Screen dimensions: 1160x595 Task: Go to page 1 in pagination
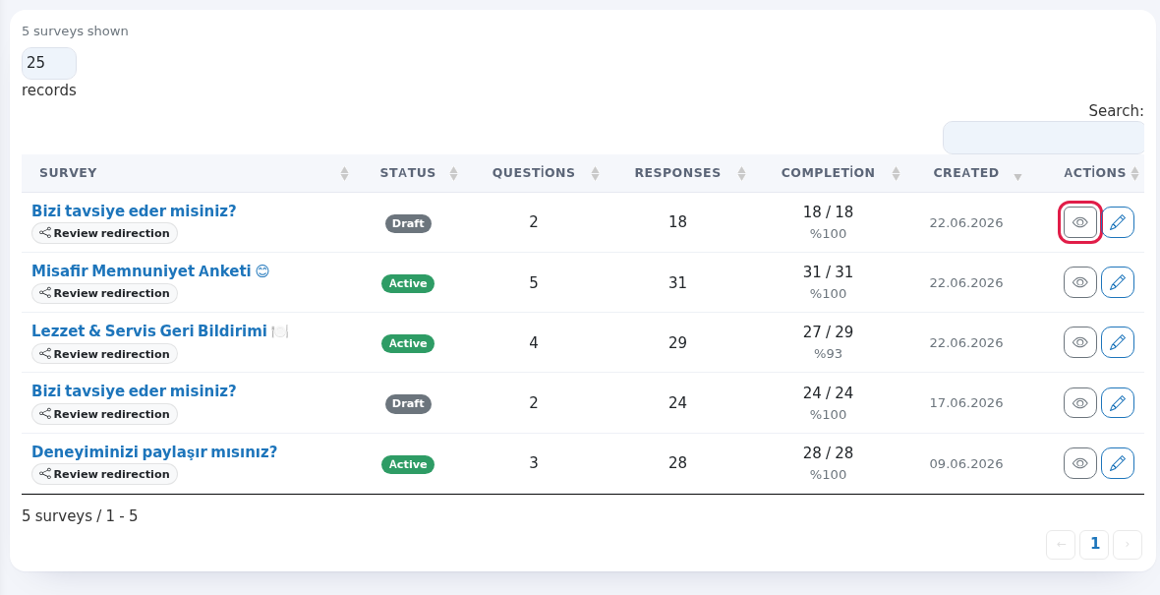[1094, 545]
